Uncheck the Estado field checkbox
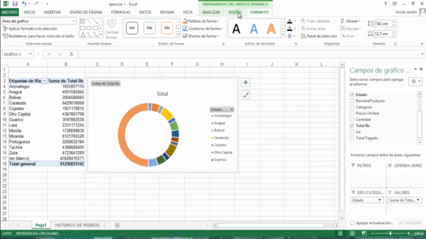This screenshot has height=239, width=426. (352, 94)
